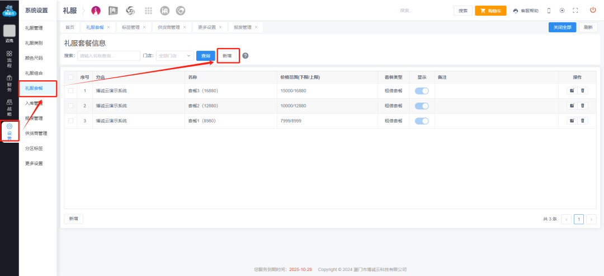Tick the checkbox for row 1 套餐3
Screen dimensions: 604x276
(71, 91)
